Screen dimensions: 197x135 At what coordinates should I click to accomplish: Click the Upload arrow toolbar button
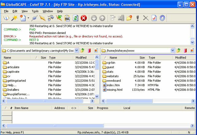click(102, 18)
